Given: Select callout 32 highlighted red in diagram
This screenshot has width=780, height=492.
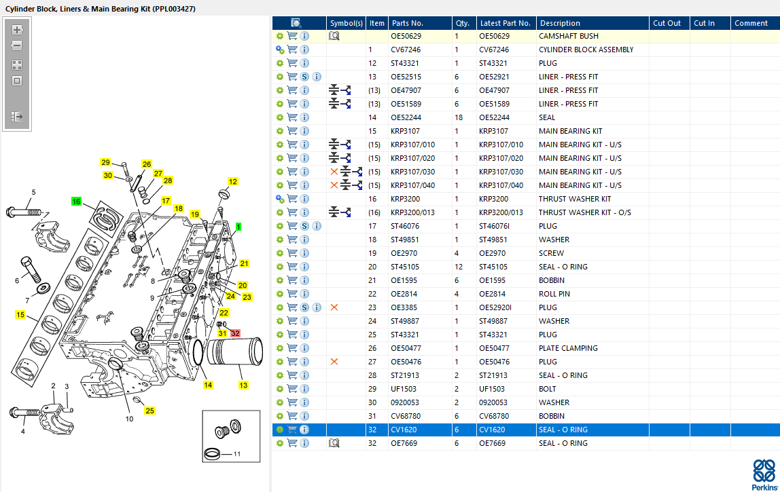Looking at the screenshot, I should 235,333.
